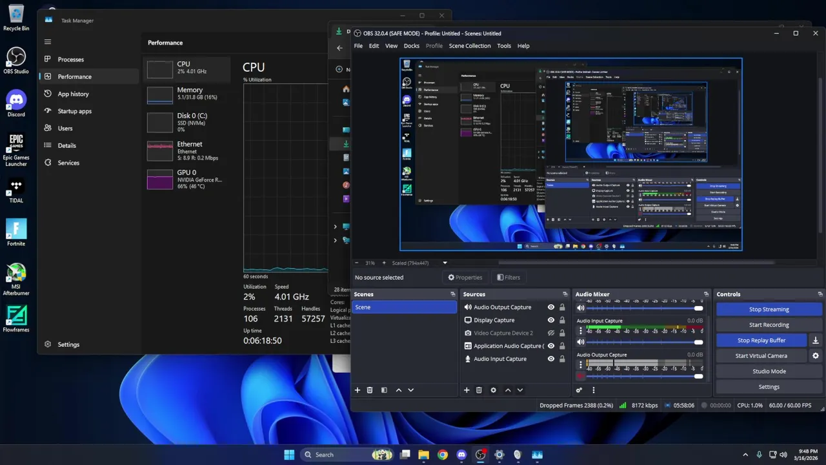Float the Controls dock

tap(820, 294)
